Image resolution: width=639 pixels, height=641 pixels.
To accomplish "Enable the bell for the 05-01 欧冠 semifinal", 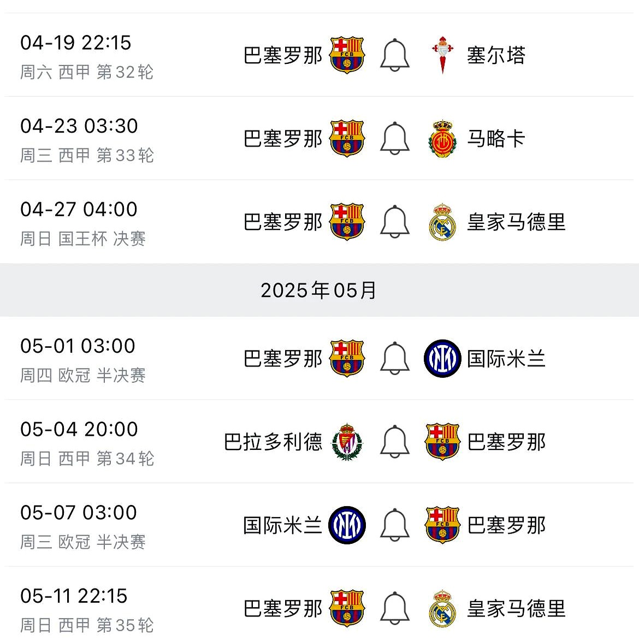I will point(394,359).
